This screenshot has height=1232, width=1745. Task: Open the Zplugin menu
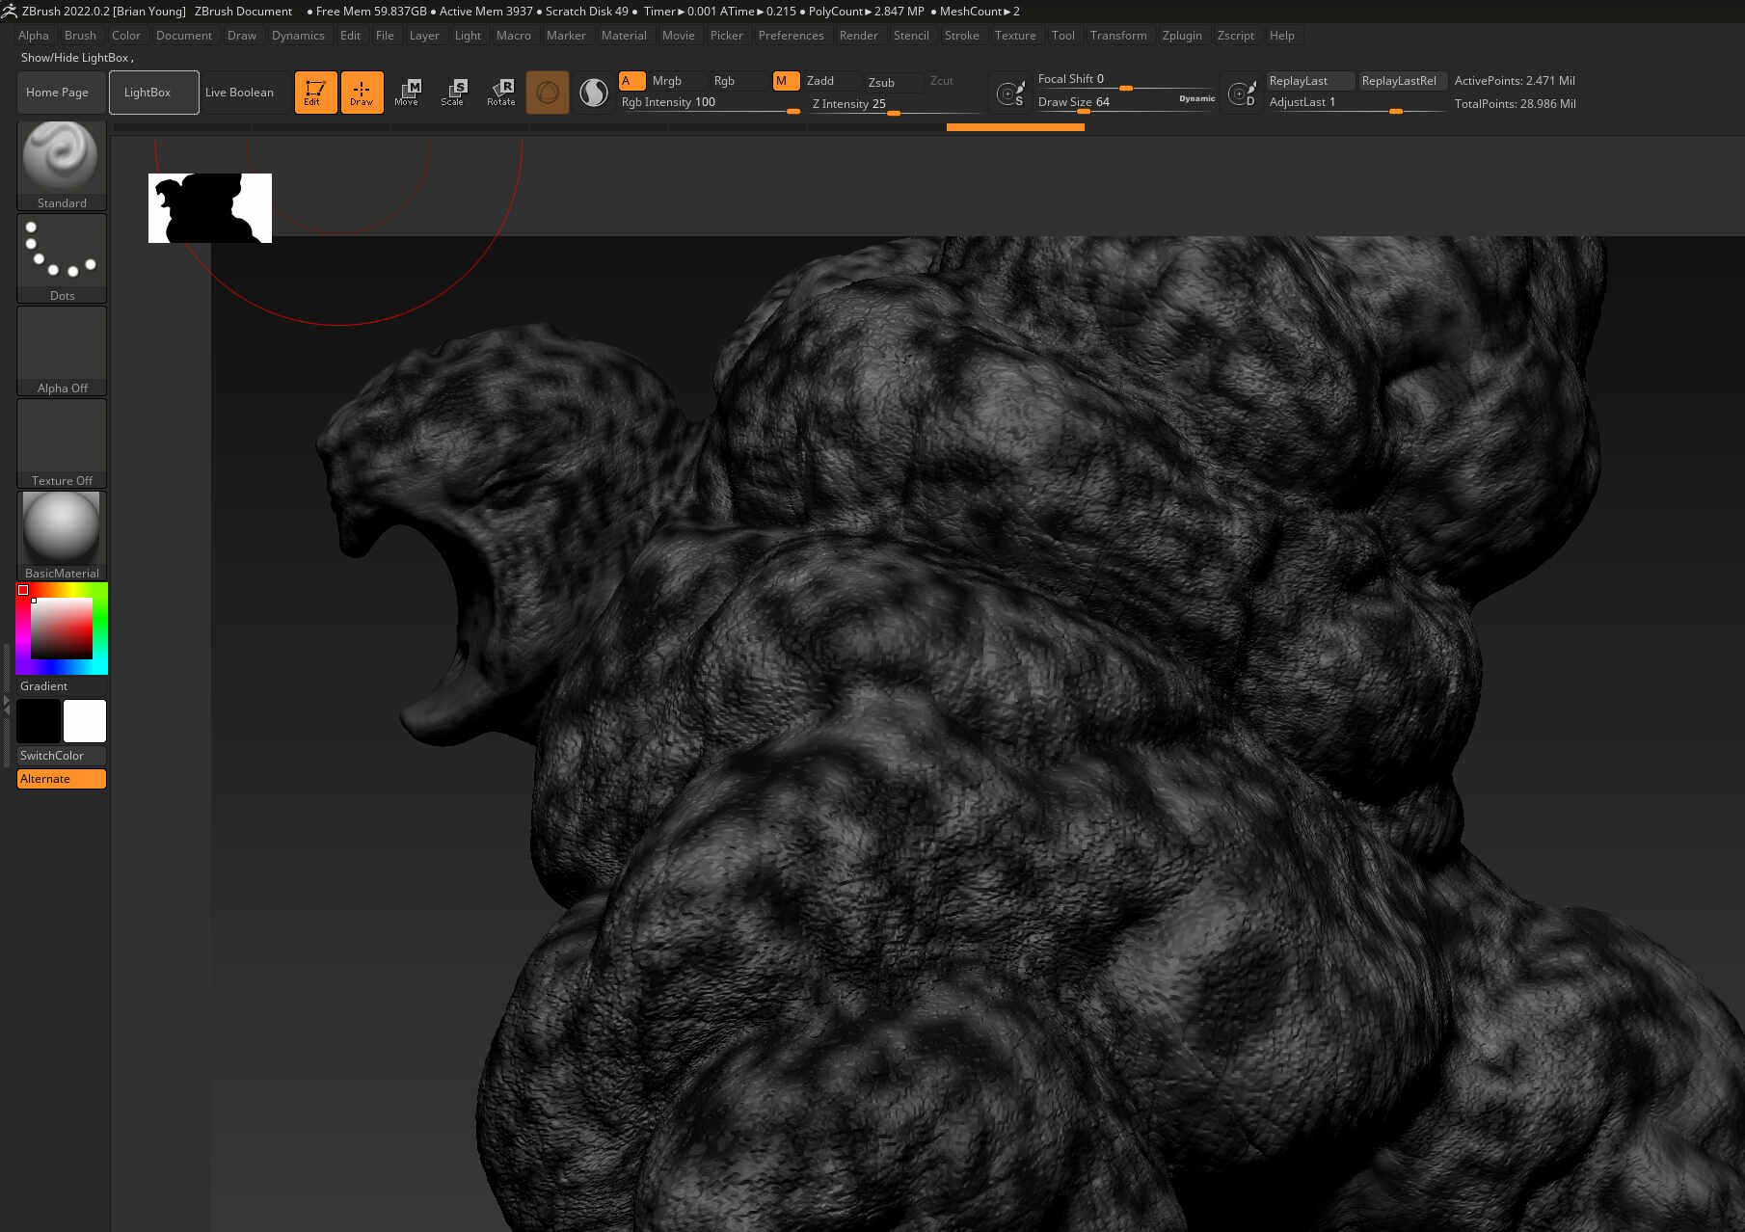coord(1181,36)
